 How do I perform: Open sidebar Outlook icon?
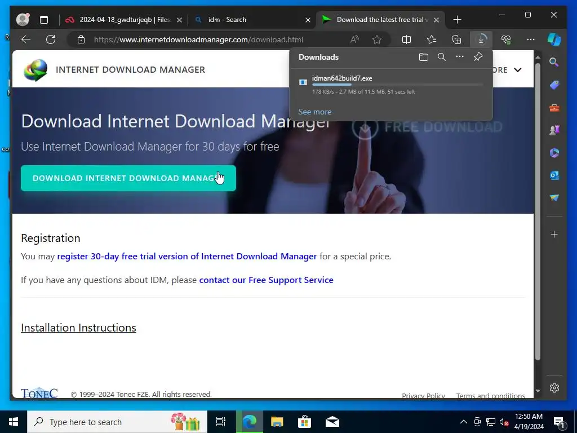(x=554, y=176)
